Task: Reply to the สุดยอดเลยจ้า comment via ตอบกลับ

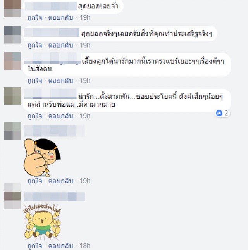Action: point(61,17)
